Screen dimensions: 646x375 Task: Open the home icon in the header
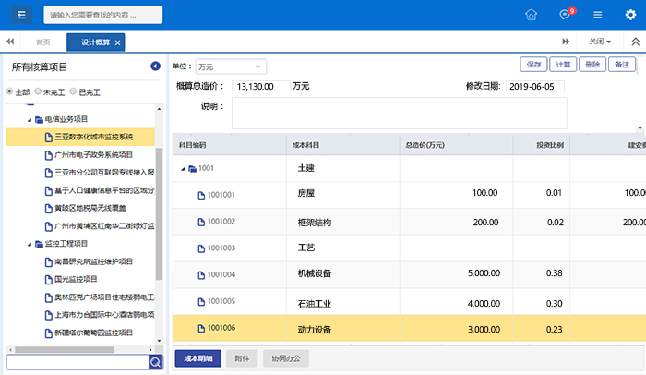point(531,15)
